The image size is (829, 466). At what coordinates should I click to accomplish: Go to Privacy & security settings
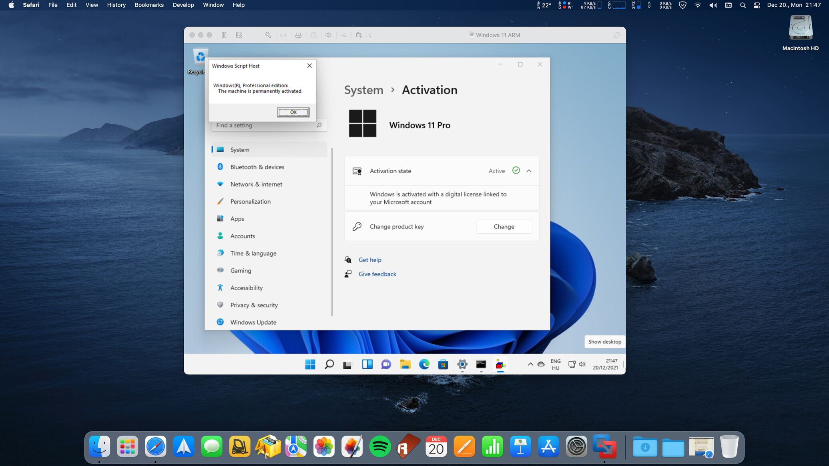click(254, 305)
